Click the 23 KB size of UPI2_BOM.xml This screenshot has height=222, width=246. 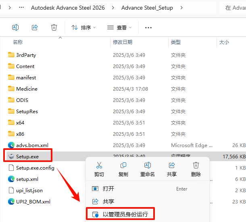239,201
